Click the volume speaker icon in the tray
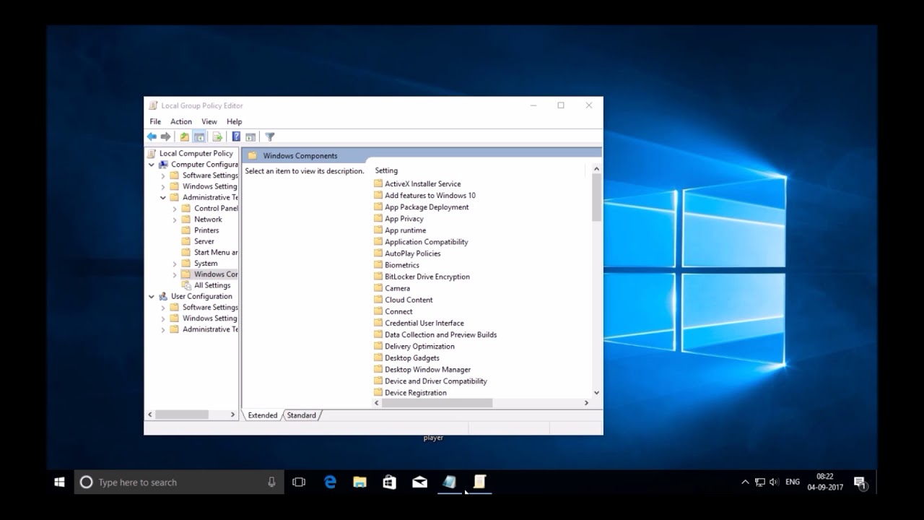This screenshot has width=924, height=520. click(x=774, y=482)
